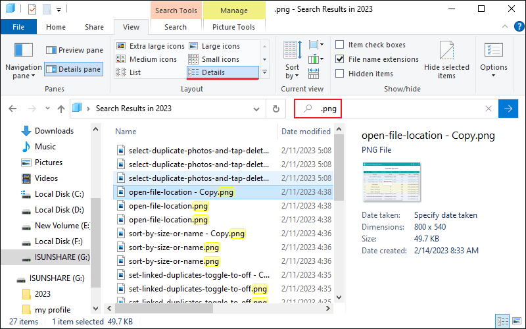Open the File tab

coord(18,27)
